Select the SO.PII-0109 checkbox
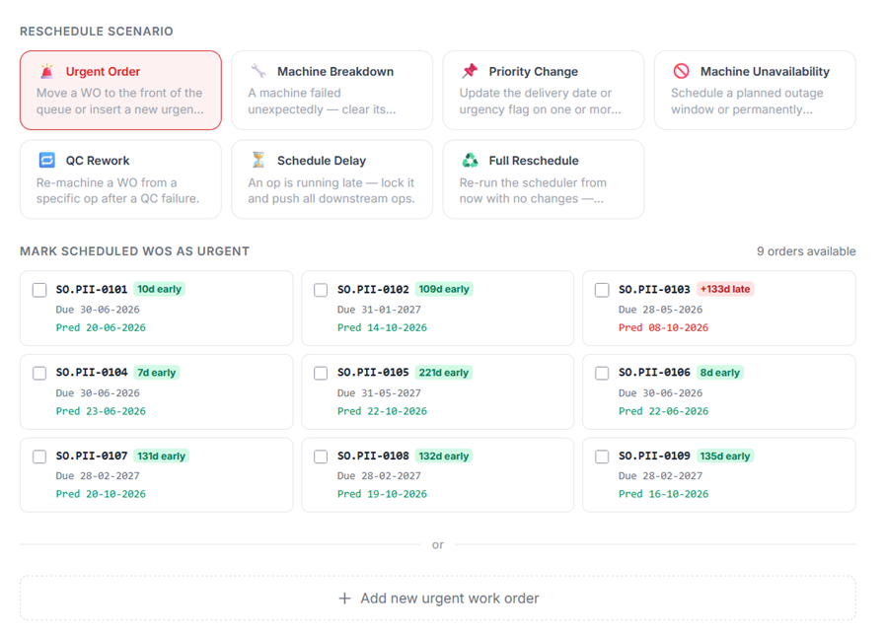The image size is (885, 633). pos(602,457)
